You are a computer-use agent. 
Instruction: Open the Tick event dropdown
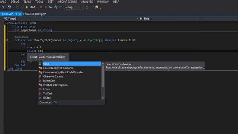click(x=189, y=19)
